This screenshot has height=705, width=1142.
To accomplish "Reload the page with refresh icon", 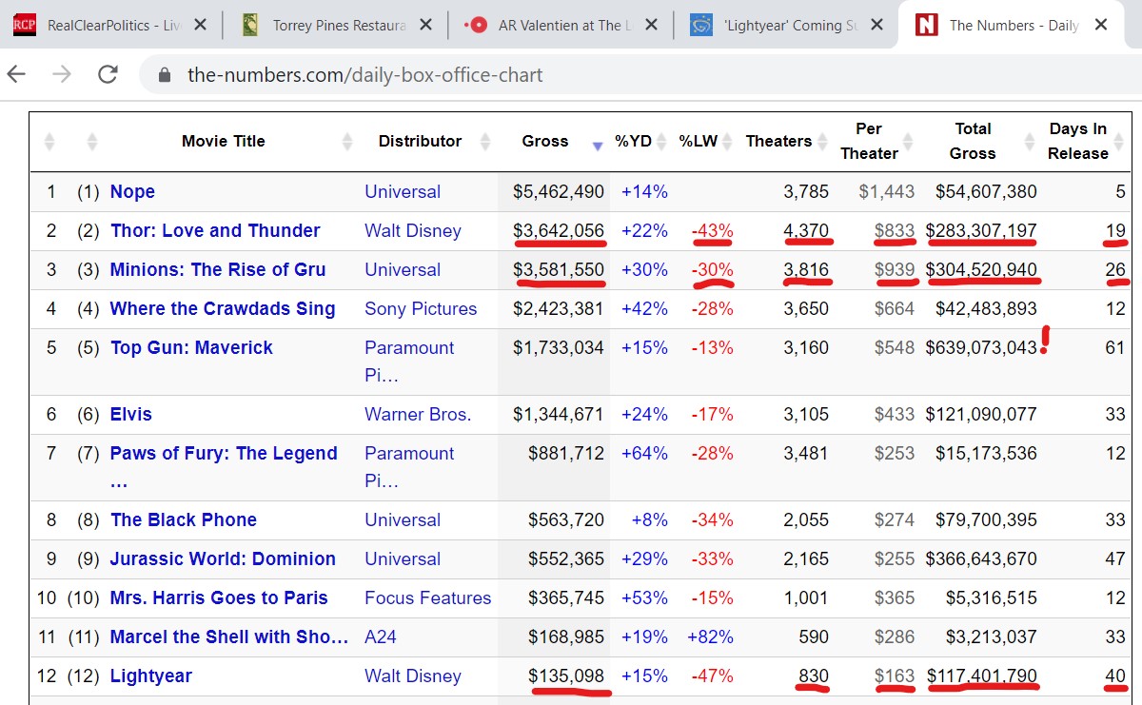I will point(108,75).
